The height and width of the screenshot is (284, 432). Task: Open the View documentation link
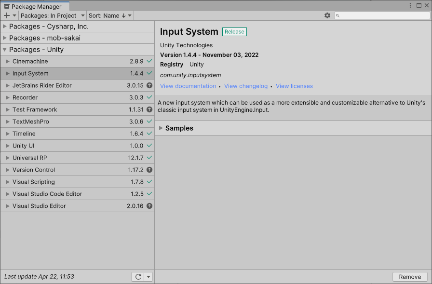tap(188, 86)
